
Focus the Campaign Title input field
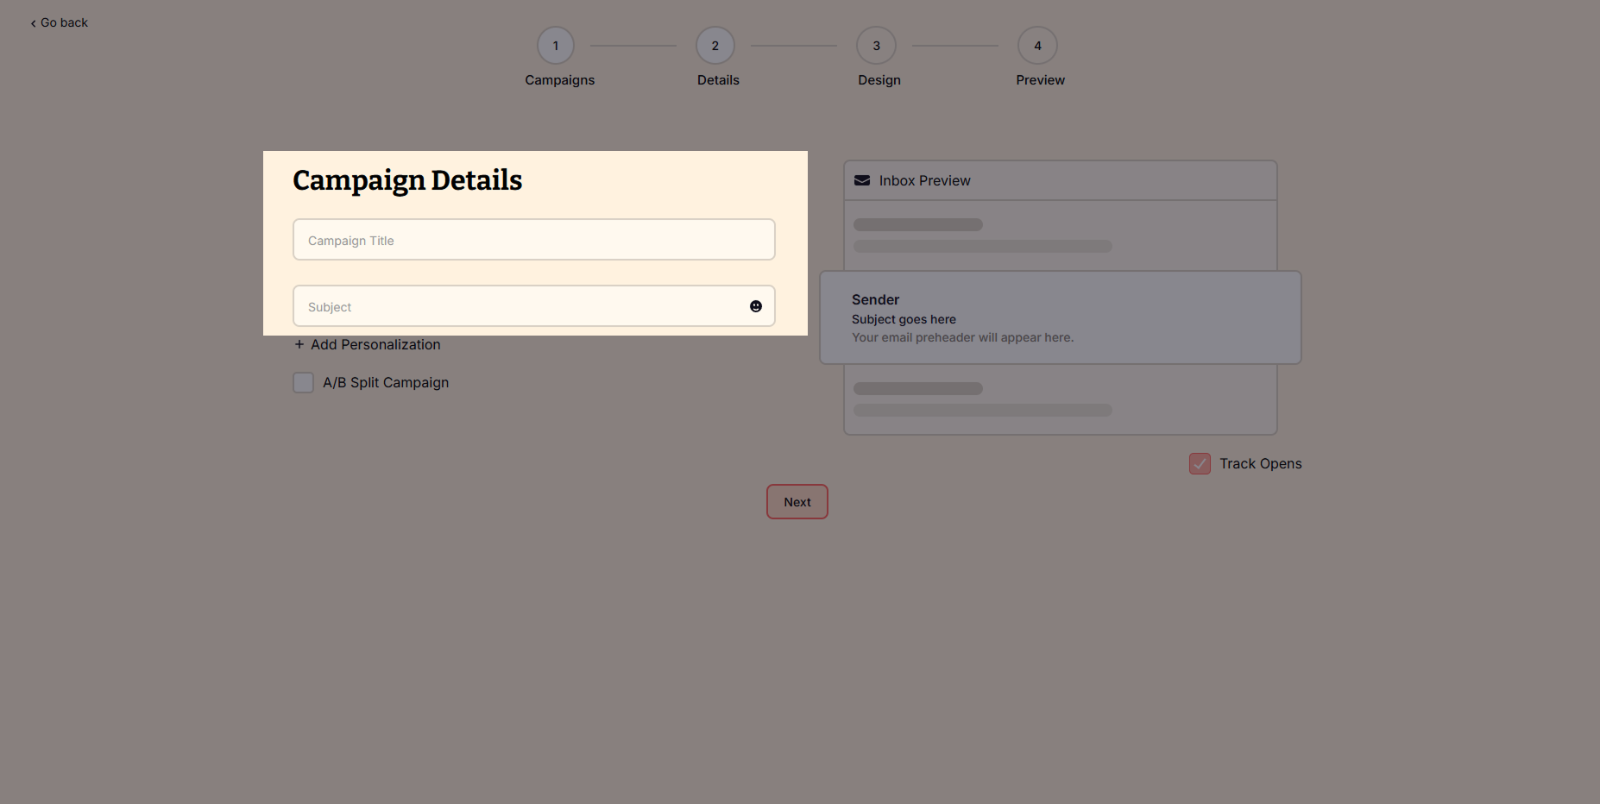point(533,240)
